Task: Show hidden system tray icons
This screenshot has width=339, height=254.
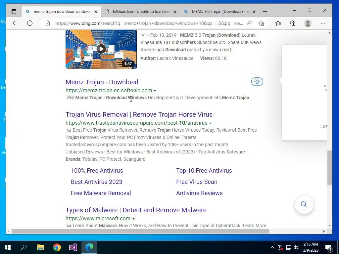Action: (x=272, y=247)
